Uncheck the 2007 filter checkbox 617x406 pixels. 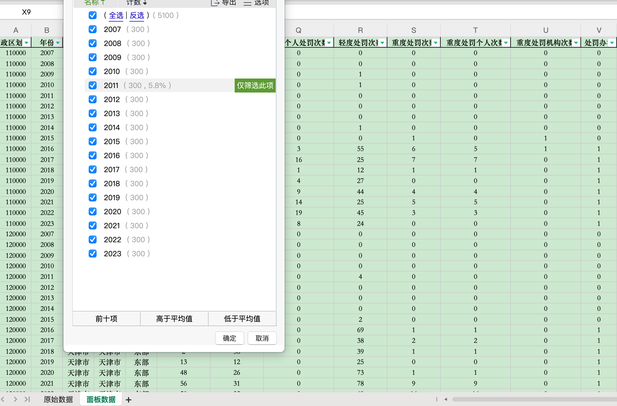(x=93, y=29)
